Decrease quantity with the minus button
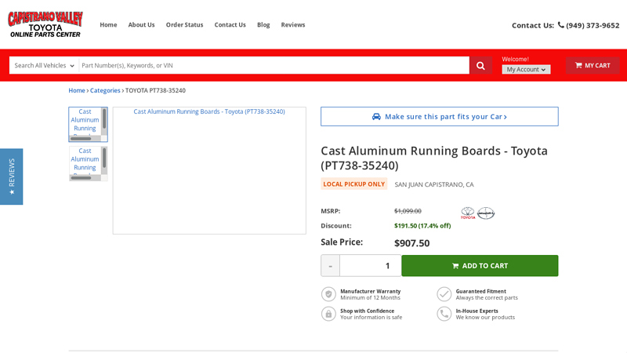The image size is (627, 353). point(330,266)
